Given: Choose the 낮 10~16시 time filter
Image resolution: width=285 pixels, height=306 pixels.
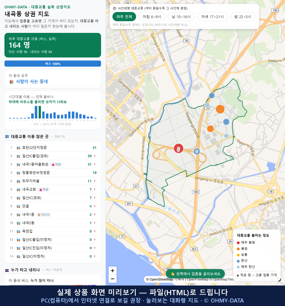Looking at the screenshot, I should point(181,17).
